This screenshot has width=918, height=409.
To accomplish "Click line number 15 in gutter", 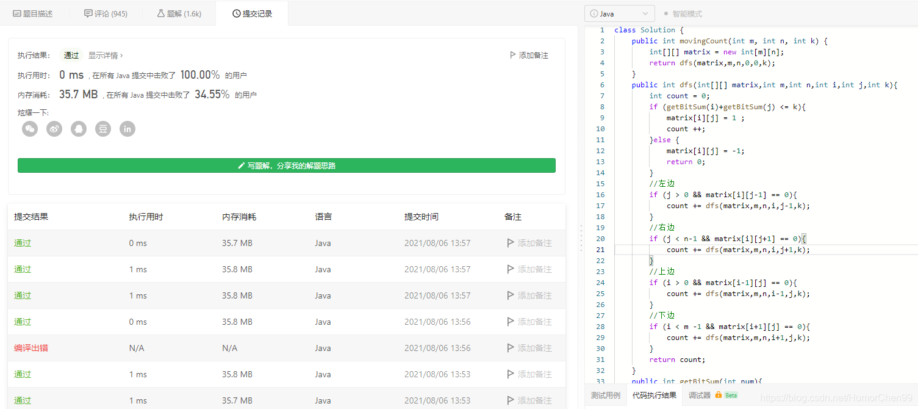I will click(601, 184).
